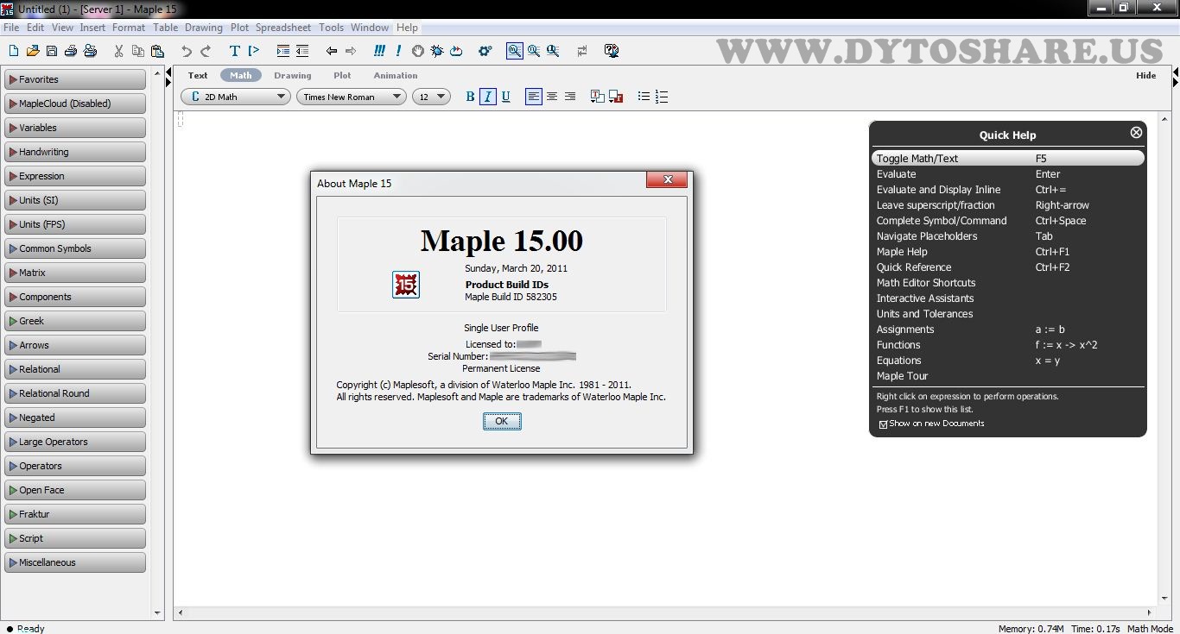1180x634 pixels.
Task: Click OK in About Maple 15 dialog
Action: point(502,421)
